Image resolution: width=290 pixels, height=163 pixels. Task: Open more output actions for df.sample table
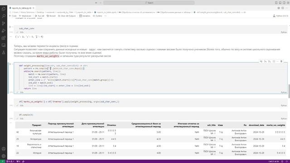point(11,123)
